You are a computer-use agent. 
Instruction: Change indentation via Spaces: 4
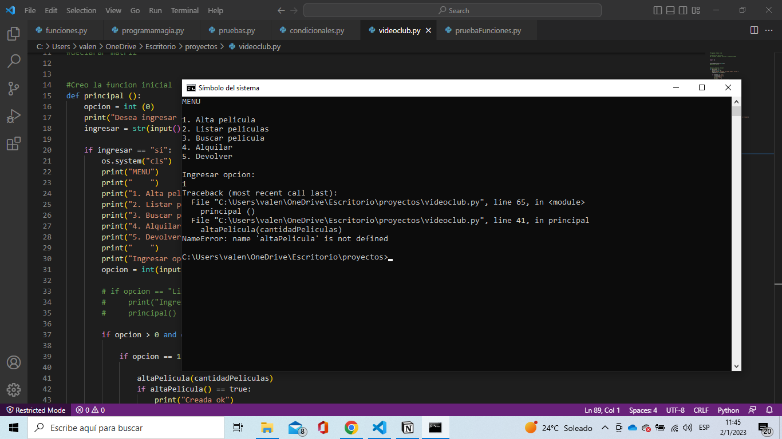(643, 410)
